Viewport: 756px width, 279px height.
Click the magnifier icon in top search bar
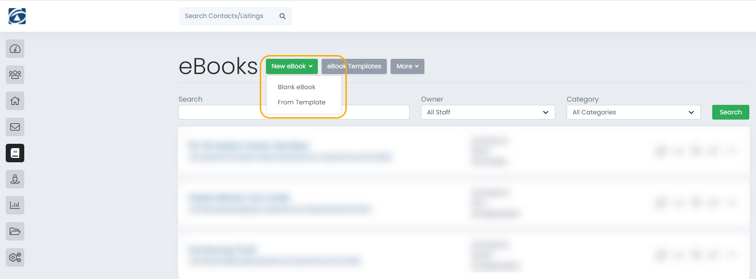[x=283, y=16]
